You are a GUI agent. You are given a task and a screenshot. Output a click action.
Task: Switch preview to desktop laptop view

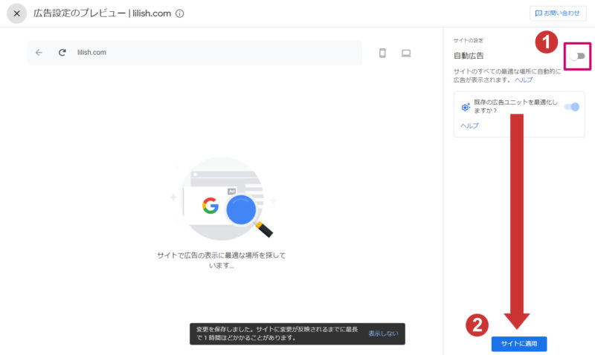coord(406,53)
